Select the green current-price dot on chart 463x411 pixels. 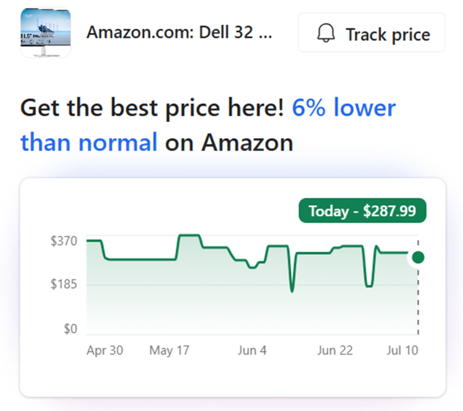(418, 257)
